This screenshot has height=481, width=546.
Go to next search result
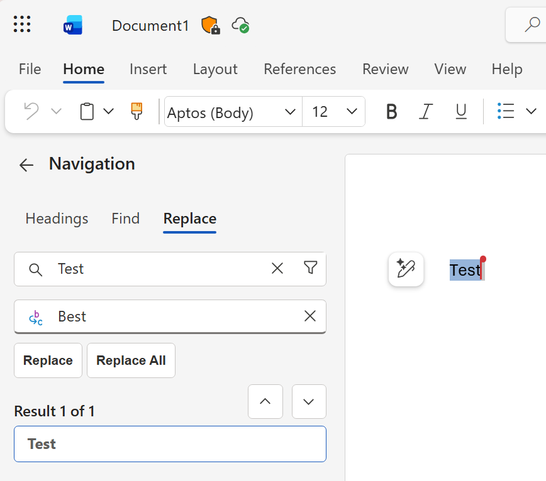(x=309, y=401)
